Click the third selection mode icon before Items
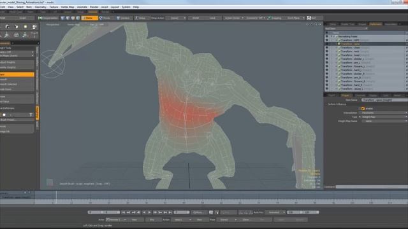This screenshot has height=229, width=408. [x=73, y=18]
